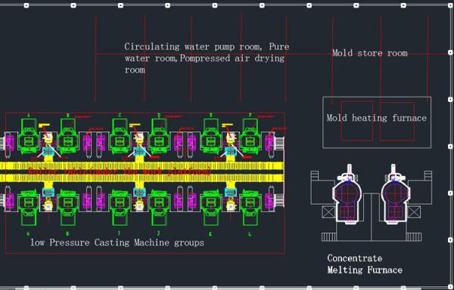Click the cyan transfer unit below machines A-B

(x=48, y=152)
